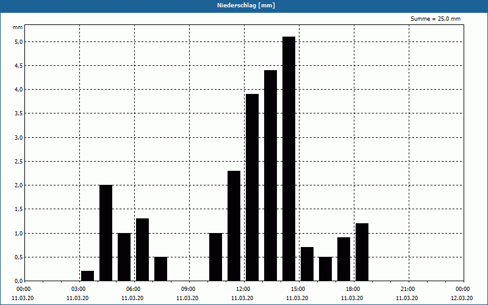This screenshot has height=305, width=488.
Task: Select the 0,5 mm bar between 16:00 and 17:00
Action: pyautogui.click(x=325, y=269)
